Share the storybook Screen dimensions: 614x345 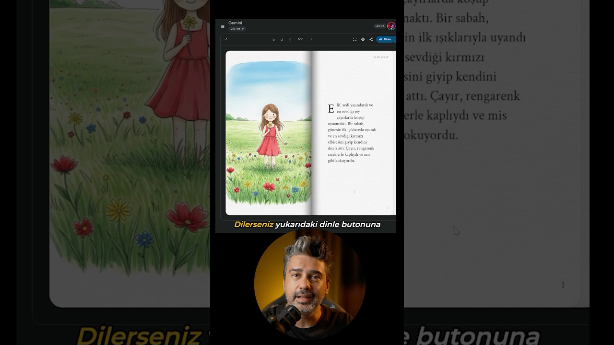pyautogui.click(x=371, y=39)
